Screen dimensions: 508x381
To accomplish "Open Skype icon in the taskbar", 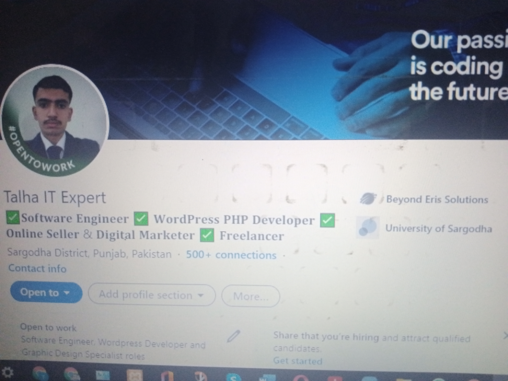I will point(233,377).
